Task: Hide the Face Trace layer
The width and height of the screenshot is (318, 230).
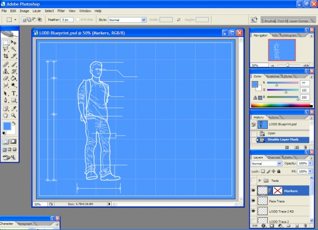Action: [253, 201]
